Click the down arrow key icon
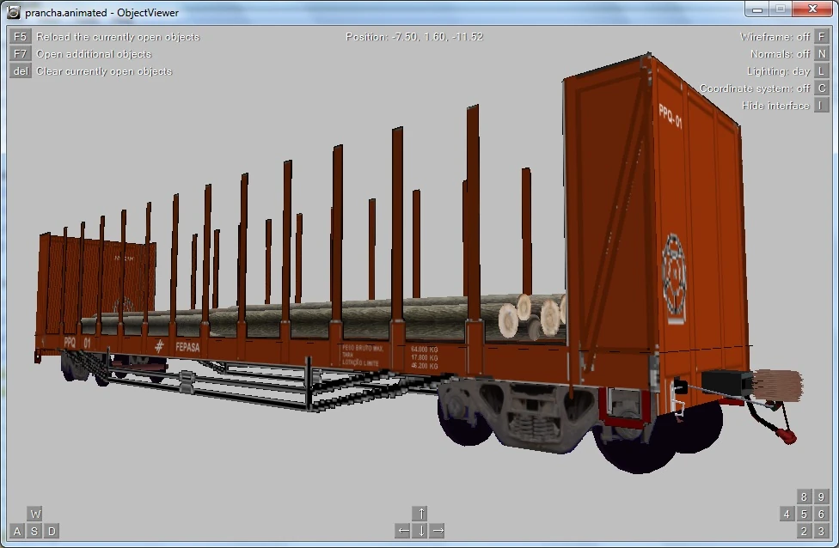Image resolution: width=839 pixels, height=548 pixels. click(420, 530)
